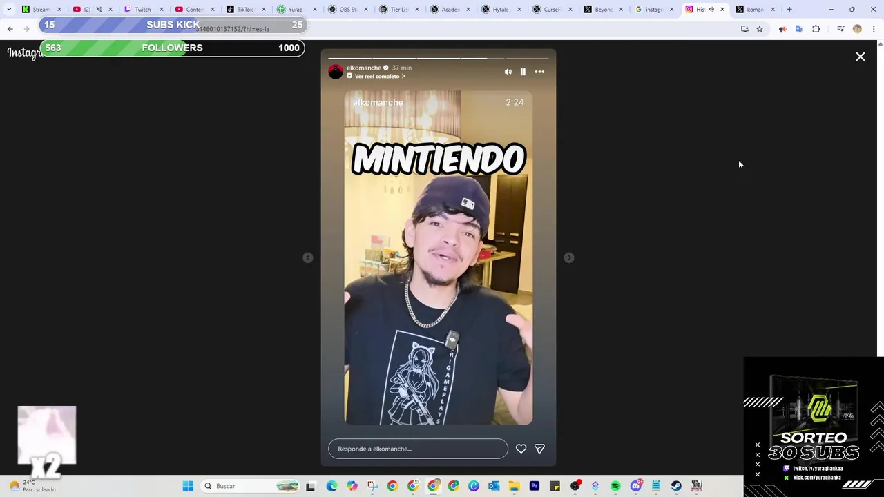Like the story with the heart icon
Screen dimensions: 884x497
521,449
